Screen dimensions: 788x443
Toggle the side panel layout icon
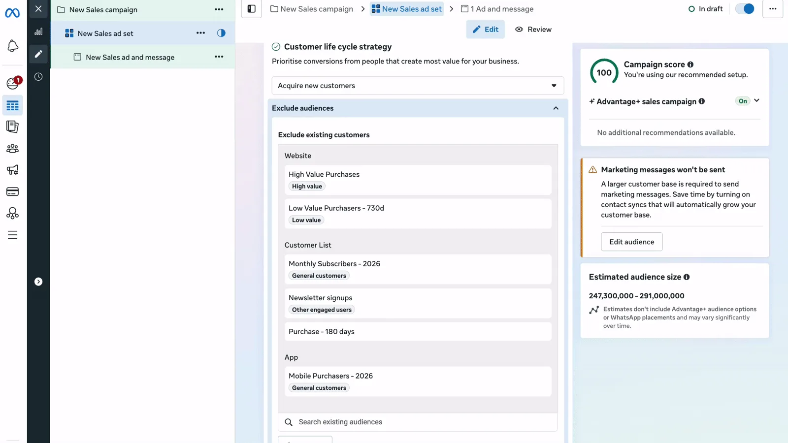252,9
